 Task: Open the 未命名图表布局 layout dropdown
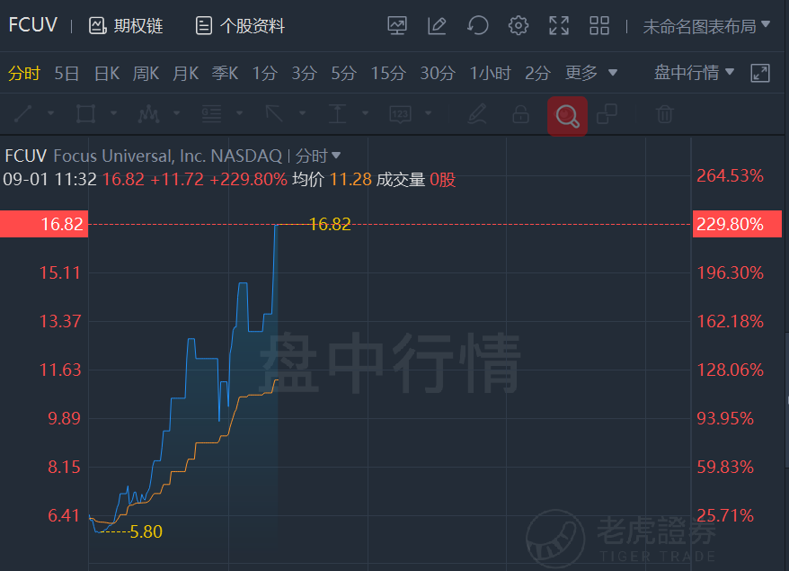(x=706, y=26)
